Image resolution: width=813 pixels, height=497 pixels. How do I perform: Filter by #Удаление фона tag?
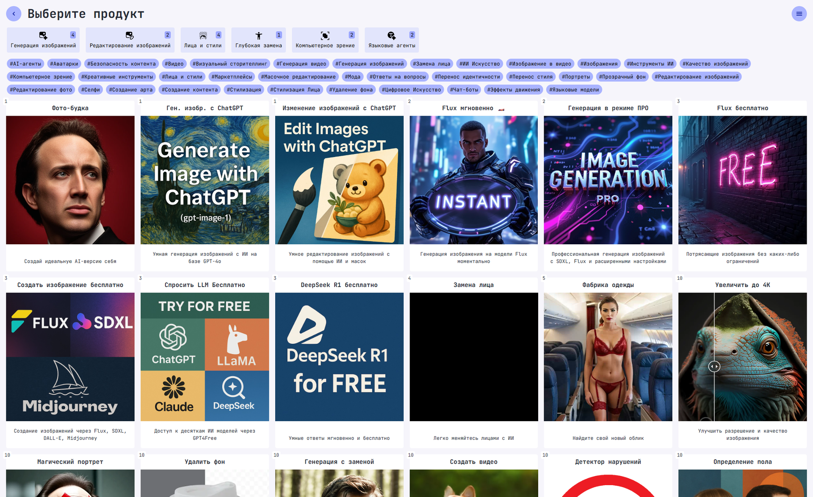351,90
